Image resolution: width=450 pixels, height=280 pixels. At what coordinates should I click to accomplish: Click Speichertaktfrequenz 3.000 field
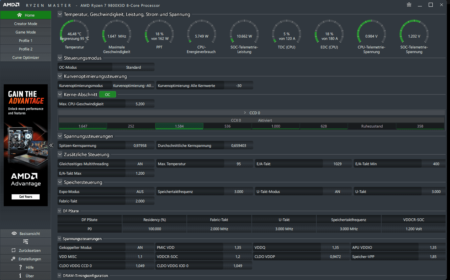tap(239, 192)
